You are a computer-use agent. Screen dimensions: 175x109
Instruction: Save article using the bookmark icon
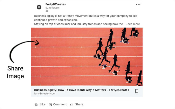137,91
